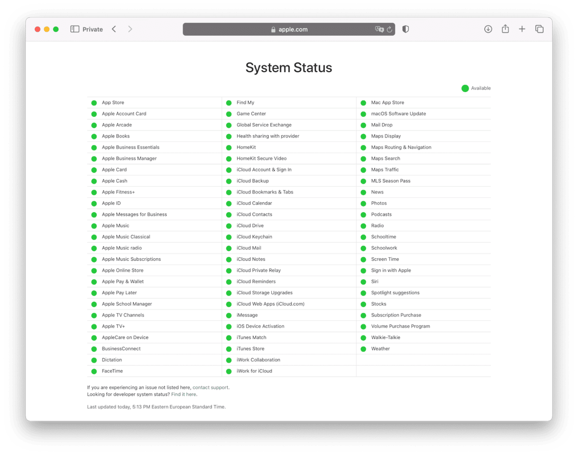The height and width of the screenshot is (455, 578).
Task: Click iWork for iCloud text
Action: (254, 371)
